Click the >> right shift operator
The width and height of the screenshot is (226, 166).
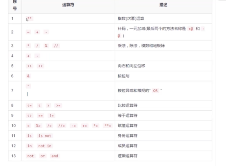(29, 66)
